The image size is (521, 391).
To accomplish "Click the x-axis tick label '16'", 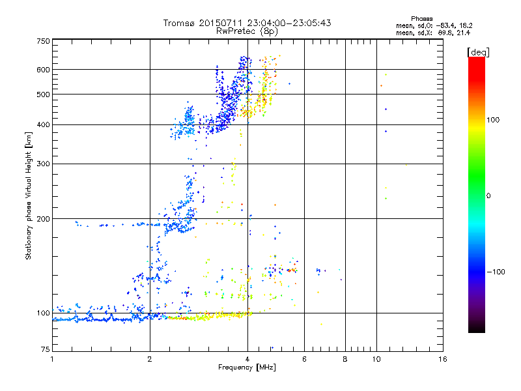I will pyautogui.click(x=443, y=359).
